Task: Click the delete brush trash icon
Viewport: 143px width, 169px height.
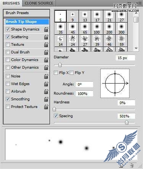Action: click(x=132, y=166)
